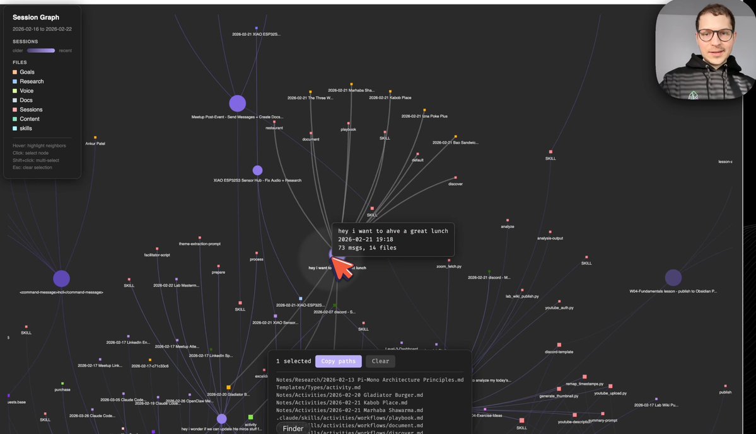
Task: Select the Ankur Patel file node
Action: (x=95, y=137)
